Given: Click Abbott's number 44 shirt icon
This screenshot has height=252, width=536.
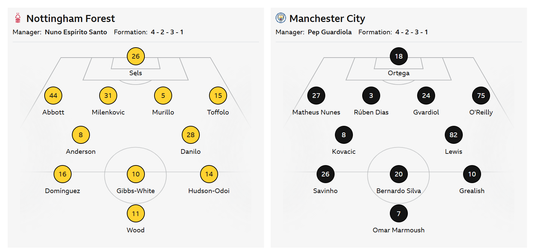Looking at the screenshot, I should point(53,96).
